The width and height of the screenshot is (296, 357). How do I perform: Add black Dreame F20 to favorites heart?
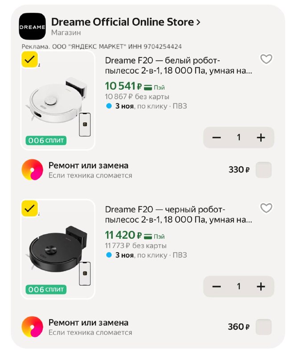(x=266, y=208)
